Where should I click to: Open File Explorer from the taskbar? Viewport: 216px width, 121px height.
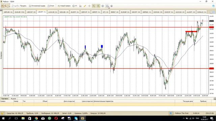23,118
